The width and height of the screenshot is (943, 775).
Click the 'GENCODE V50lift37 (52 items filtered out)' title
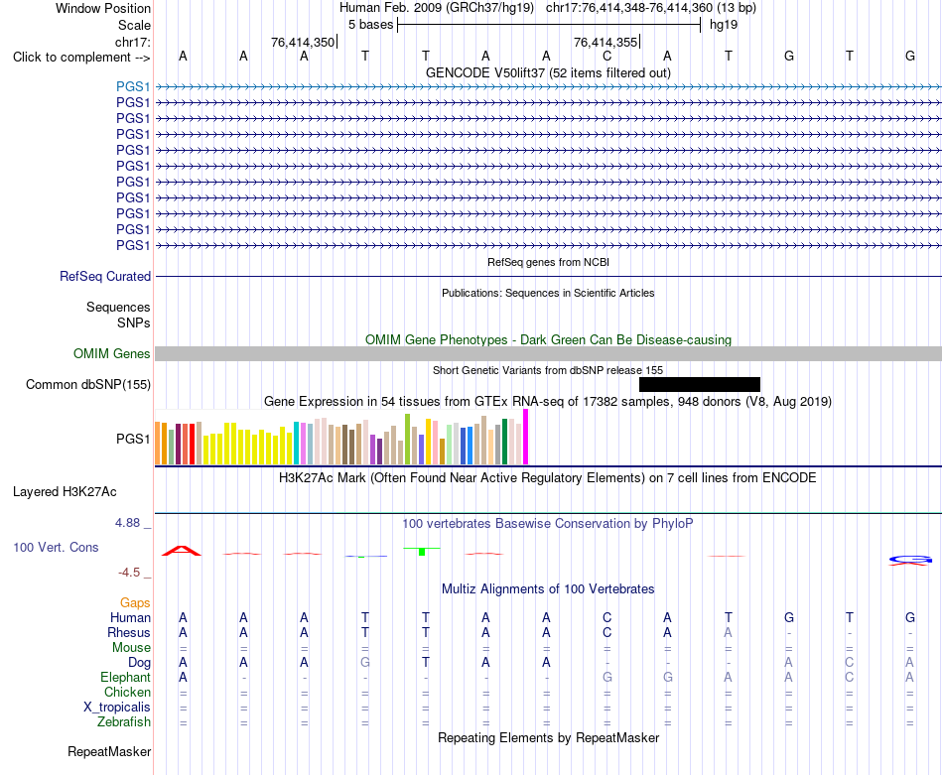click(549, 72)
